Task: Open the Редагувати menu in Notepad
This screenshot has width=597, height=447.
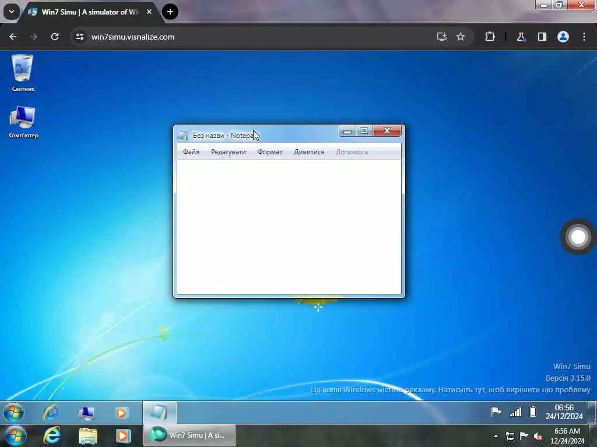Action: pos(229,152)
